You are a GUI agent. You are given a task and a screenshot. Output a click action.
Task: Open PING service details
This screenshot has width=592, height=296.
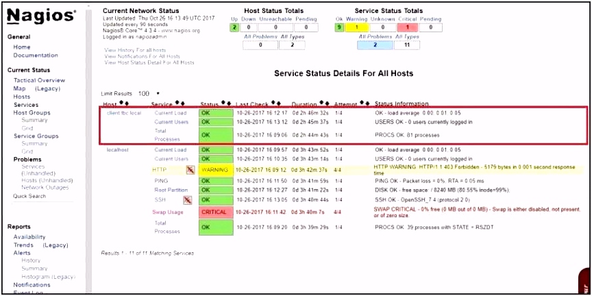[x=161, y=181]
